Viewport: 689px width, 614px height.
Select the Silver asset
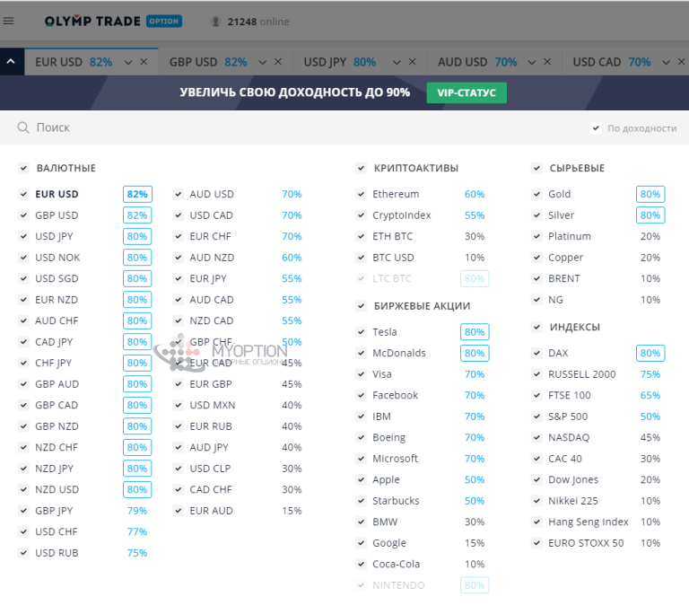point(561,215)
